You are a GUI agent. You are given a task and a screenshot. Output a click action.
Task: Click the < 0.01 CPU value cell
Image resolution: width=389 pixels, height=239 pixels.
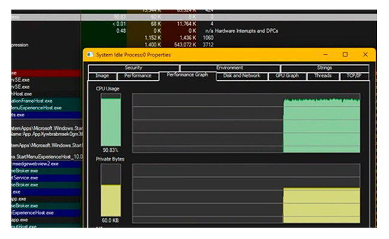point(119,24)
